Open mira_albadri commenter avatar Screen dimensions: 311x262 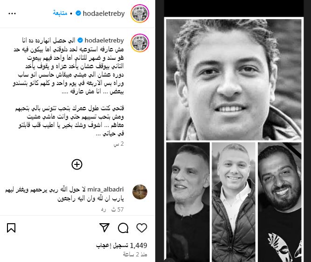click(x=140, y=192)
